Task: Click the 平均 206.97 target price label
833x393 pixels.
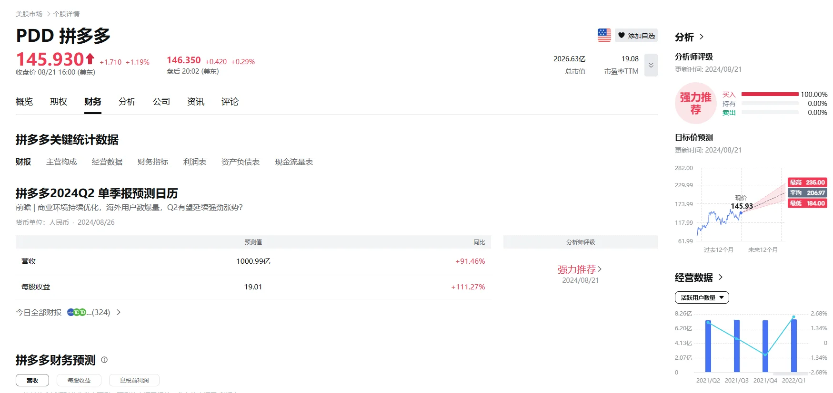Action: 807,192
